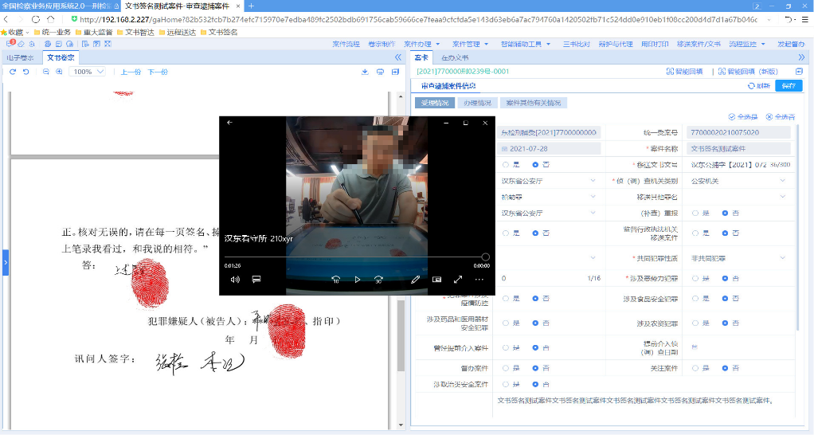Open subtitles menu in video player
This screenshot has width=814, height=435.
(x=256, y=280)
